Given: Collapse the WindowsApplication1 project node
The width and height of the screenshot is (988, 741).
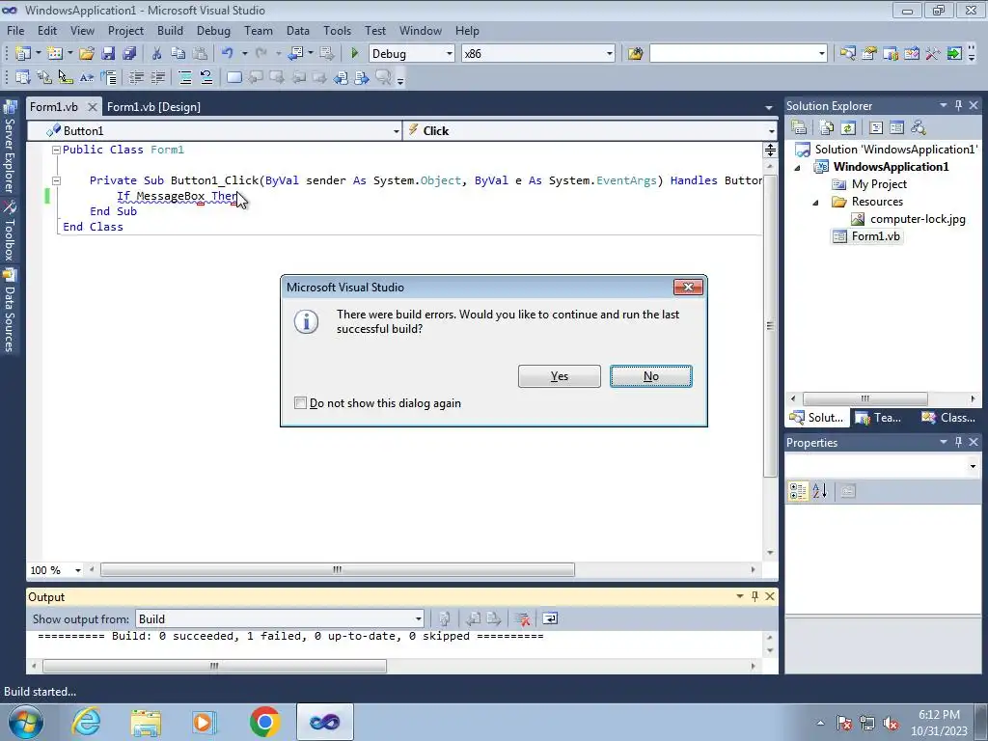Looking at the screenshot, I should coord(798,168).
